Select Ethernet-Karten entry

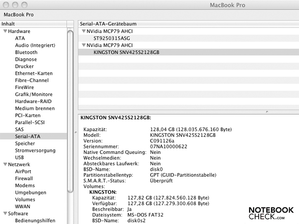pos(34,73)
